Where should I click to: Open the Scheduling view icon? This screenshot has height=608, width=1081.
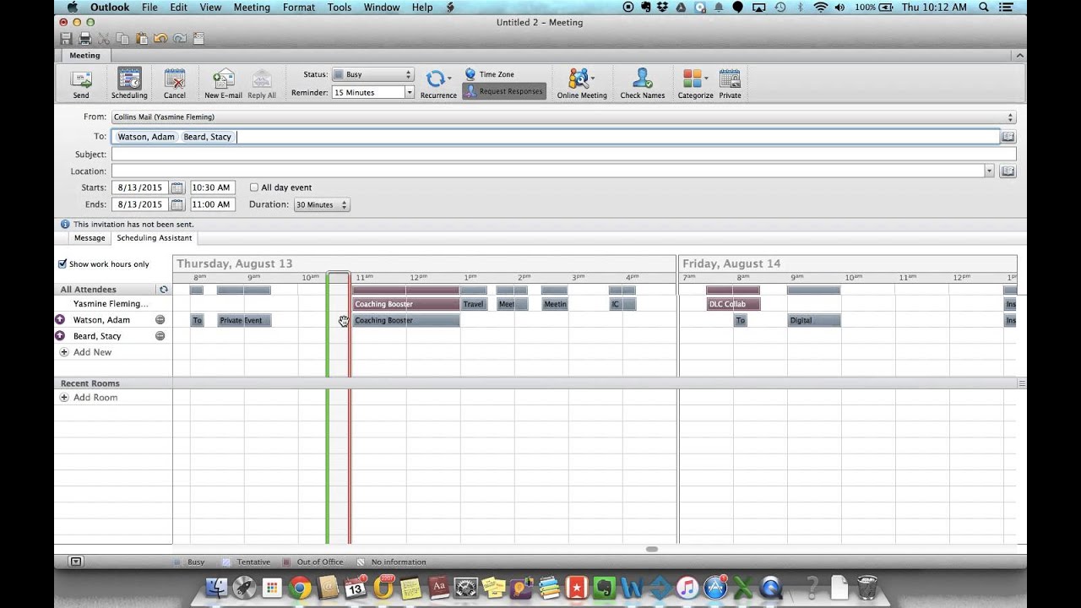coord(129,84)
